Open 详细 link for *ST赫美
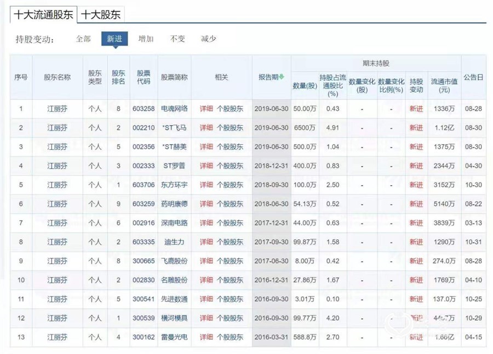 click(x=207, y=147)
